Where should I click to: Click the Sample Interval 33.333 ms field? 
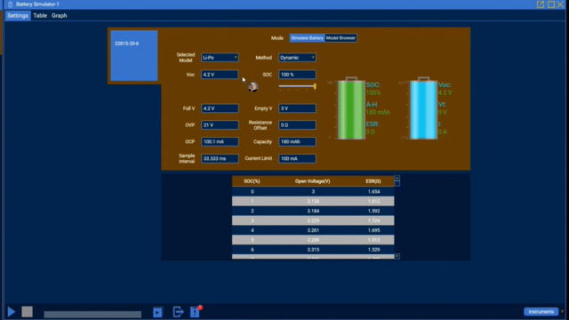pos(220,158)
